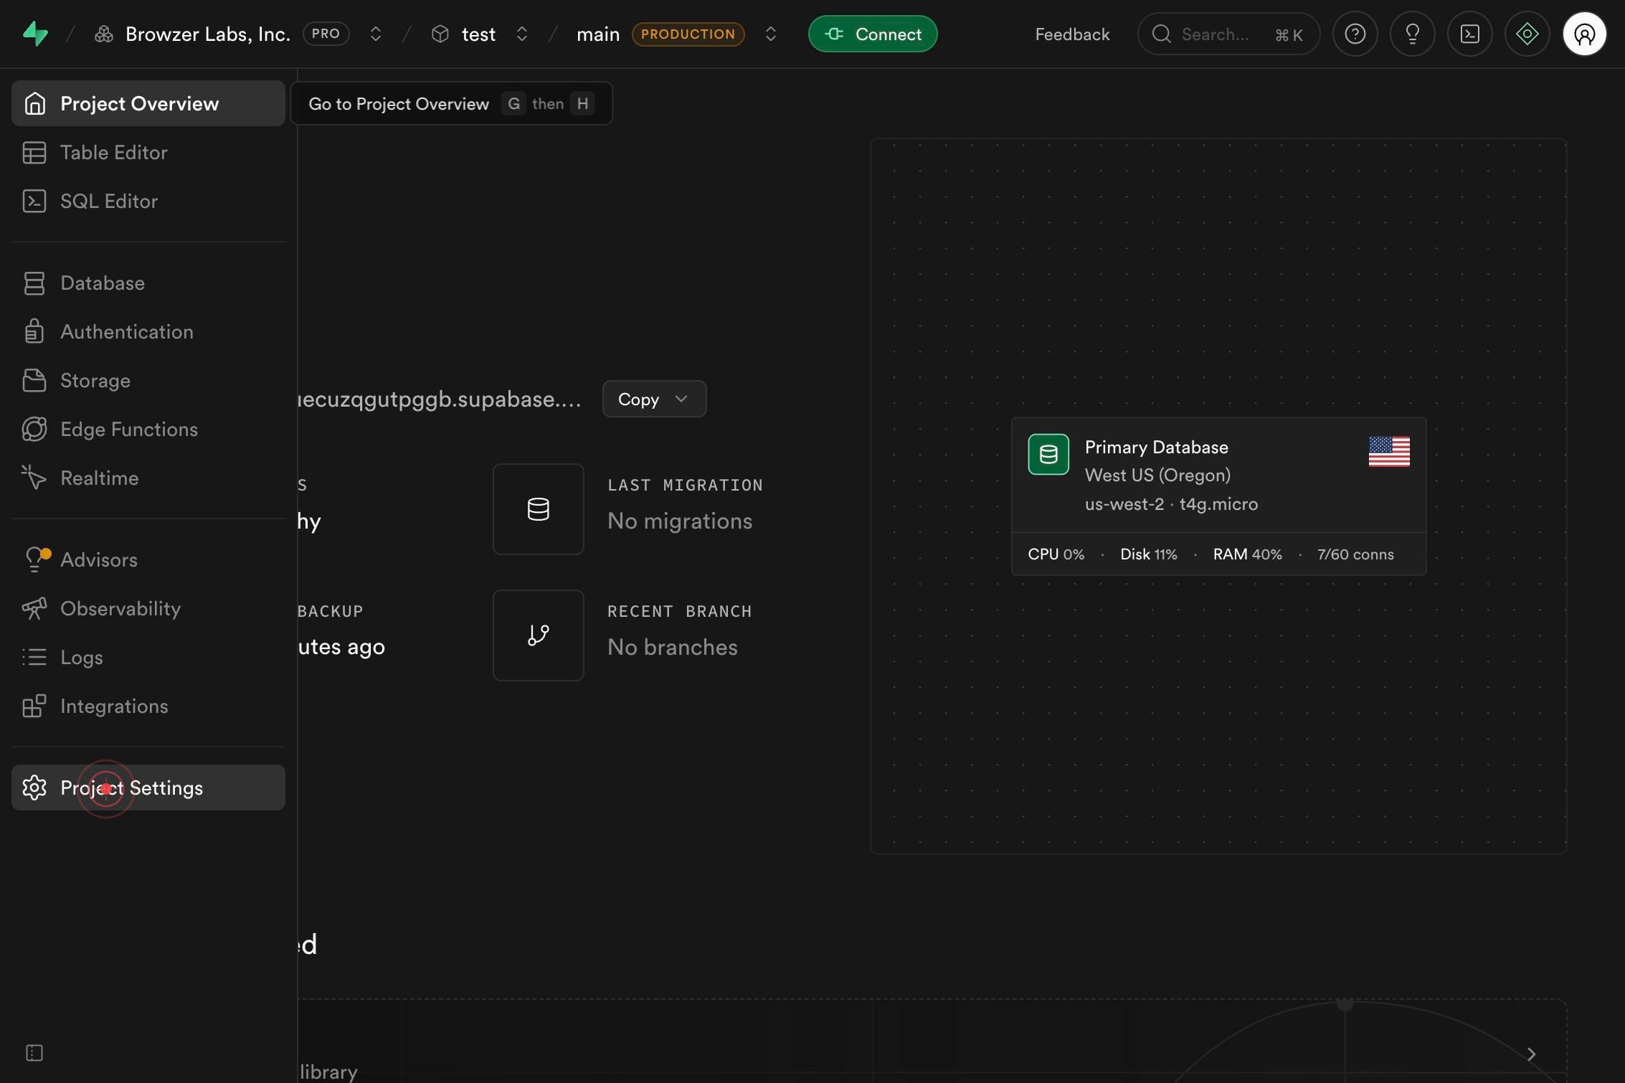1625x1083 pixels.
Task: Open Project Settings in the sidebar
Action: click(x=148, y=788)
